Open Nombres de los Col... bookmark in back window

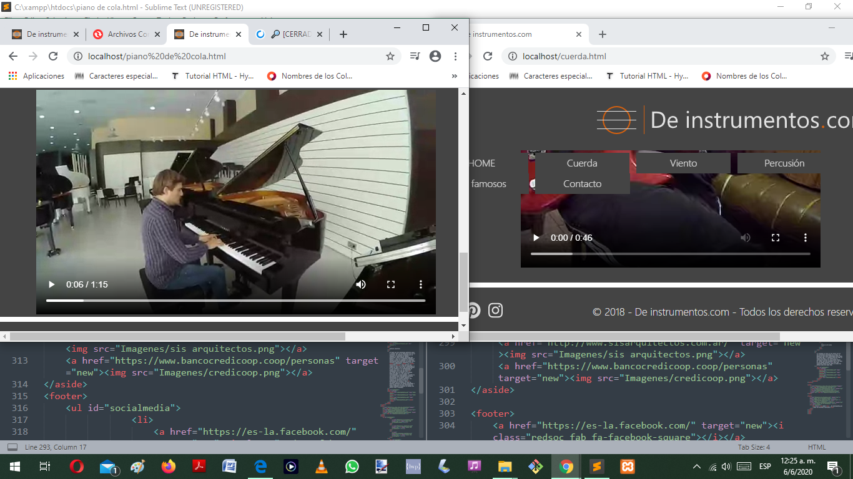744,76
